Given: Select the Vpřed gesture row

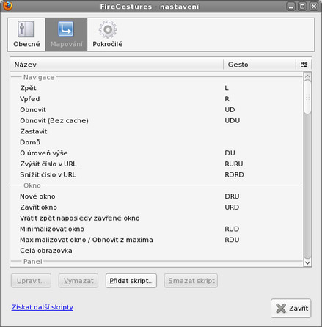Looking at the screenshot, I should (x=156, y=99).
